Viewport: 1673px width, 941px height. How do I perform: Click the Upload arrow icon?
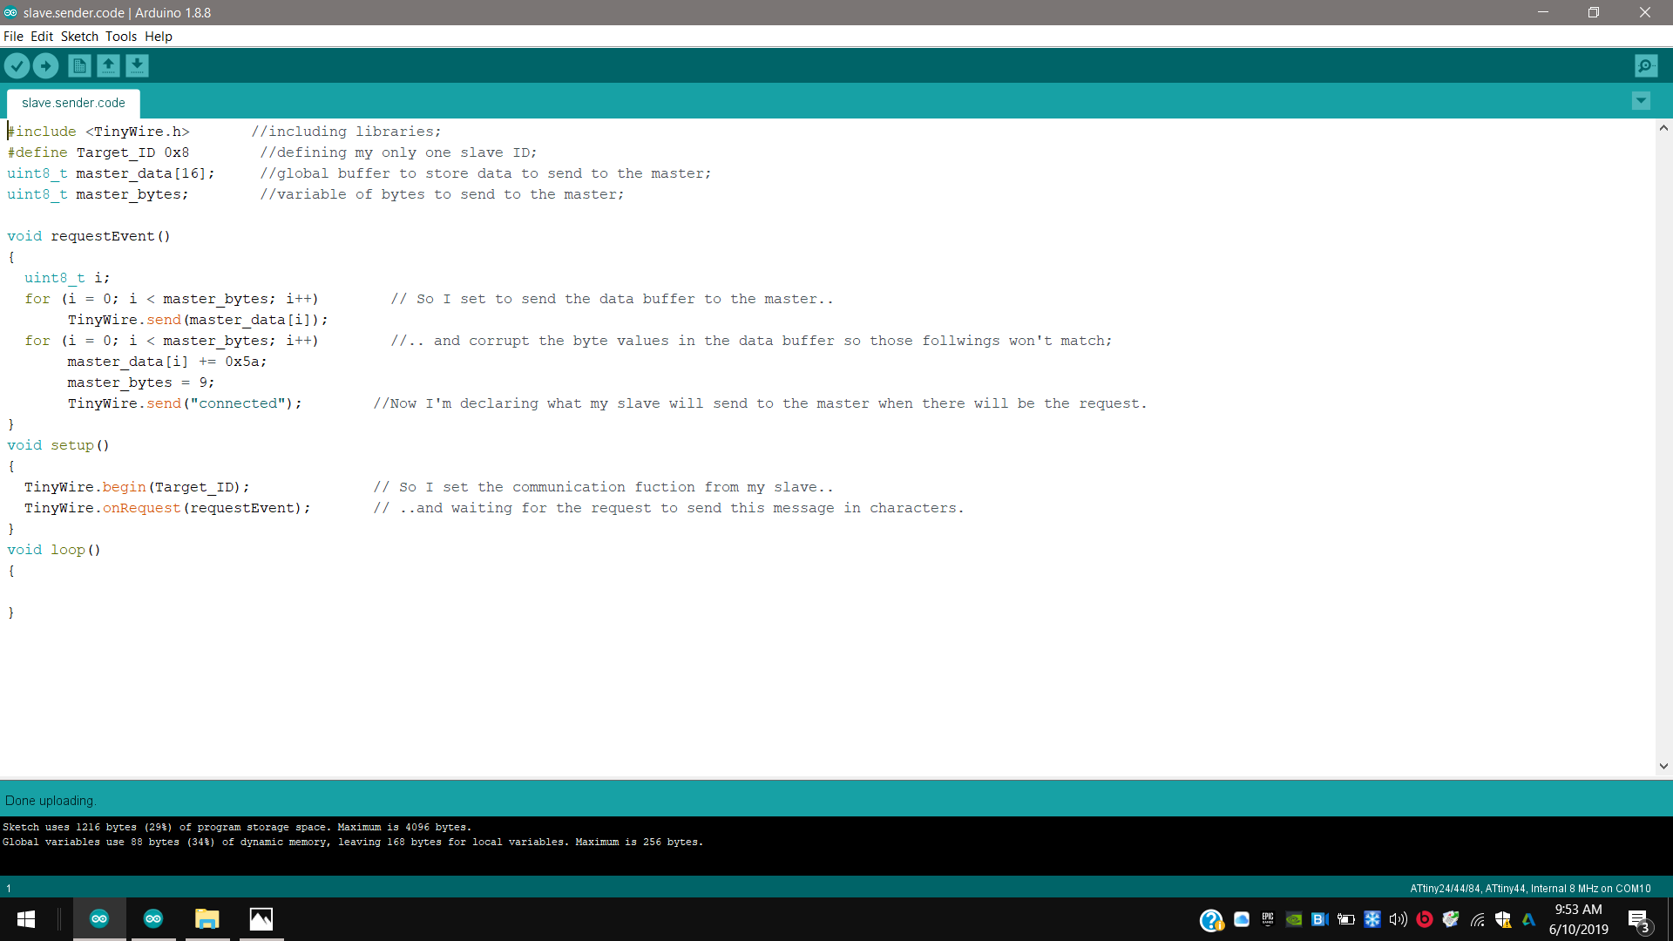45,65
